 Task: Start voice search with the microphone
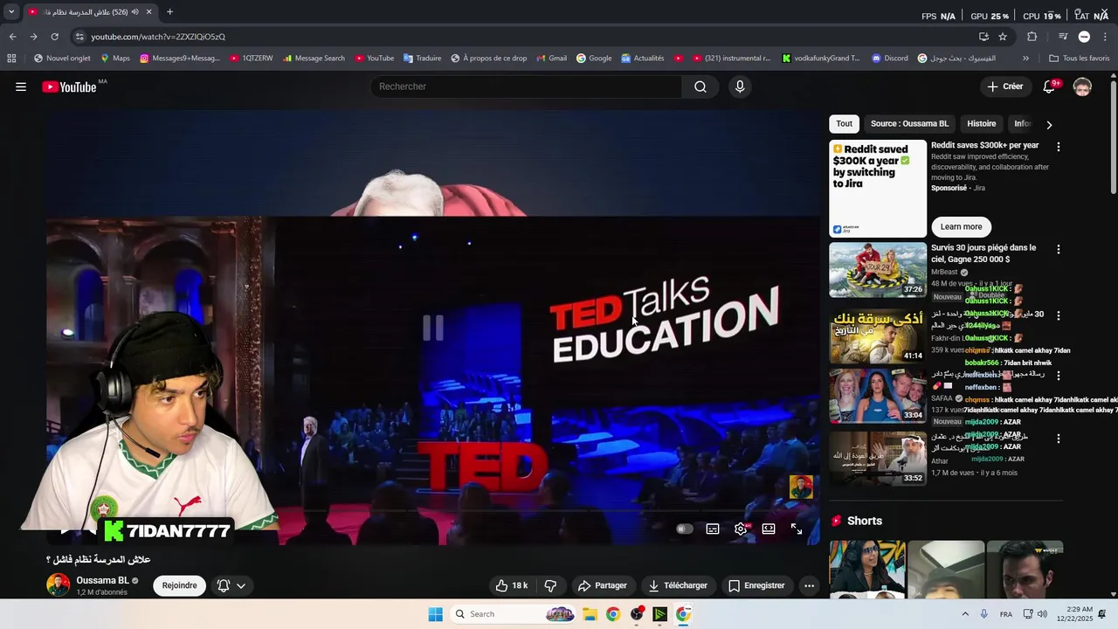tap(740, 86)
